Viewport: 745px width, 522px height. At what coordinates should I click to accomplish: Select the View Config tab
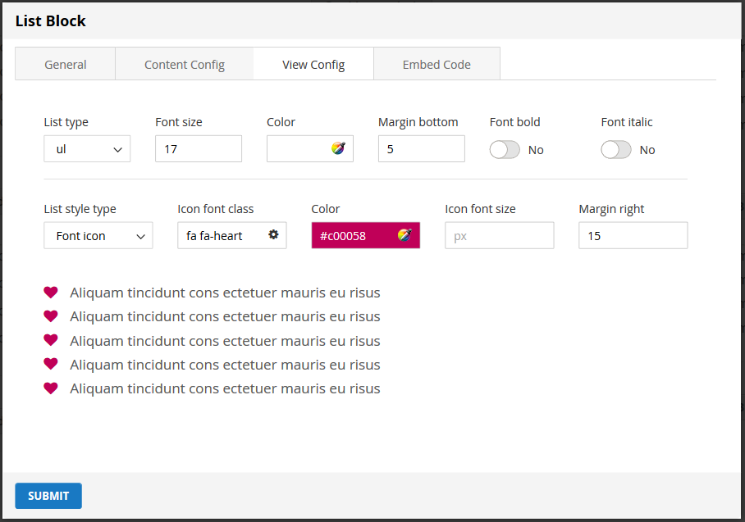coord(313,65)
